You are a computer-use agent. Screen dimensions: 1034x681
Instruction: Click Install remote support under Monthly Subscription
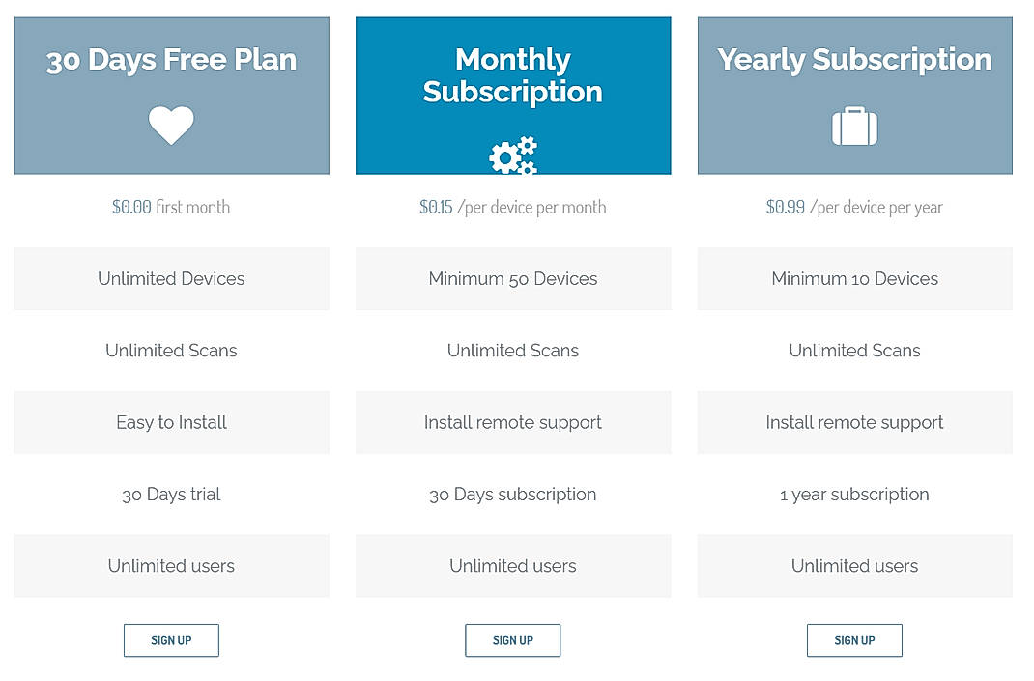512,422
